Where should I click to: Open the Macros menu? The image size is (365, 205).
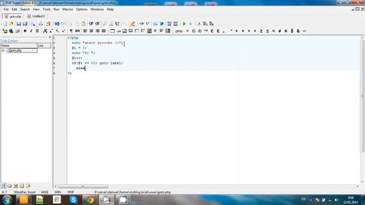coord(68,9)
